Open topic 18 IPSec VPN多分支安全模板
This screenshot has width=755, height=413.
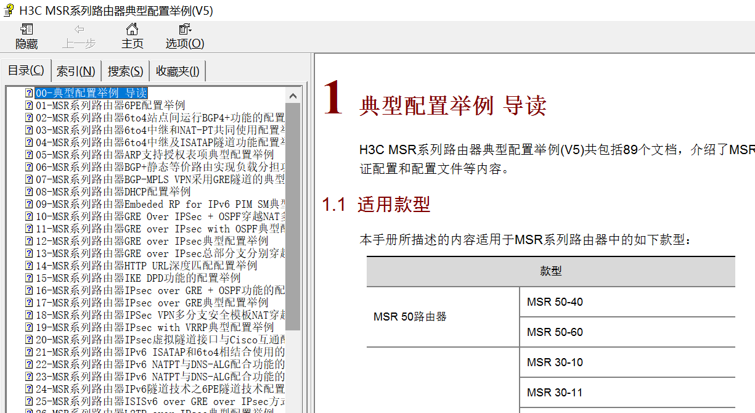160,315
